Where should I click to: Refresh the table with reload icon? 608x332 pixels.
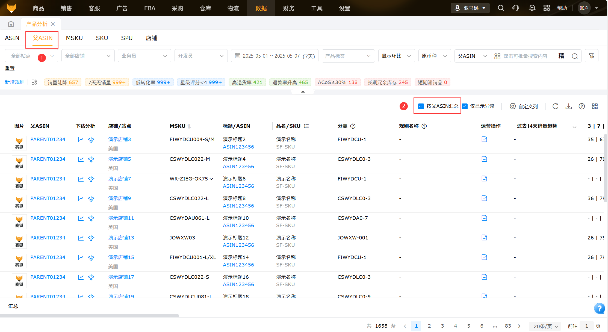point(555,106)
